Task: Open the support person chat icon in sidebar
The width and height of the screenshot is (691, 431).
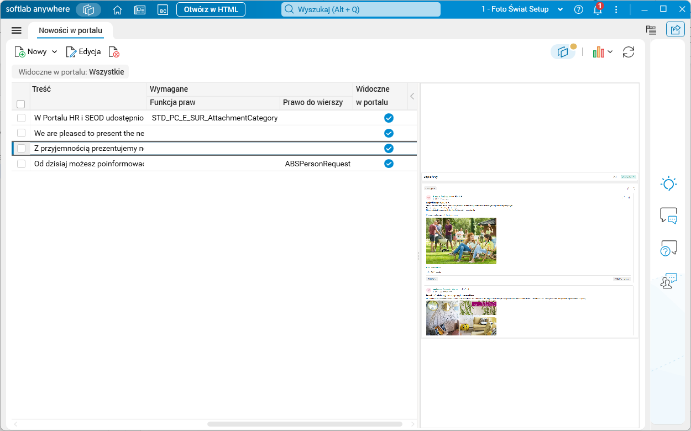Action: 669,281
